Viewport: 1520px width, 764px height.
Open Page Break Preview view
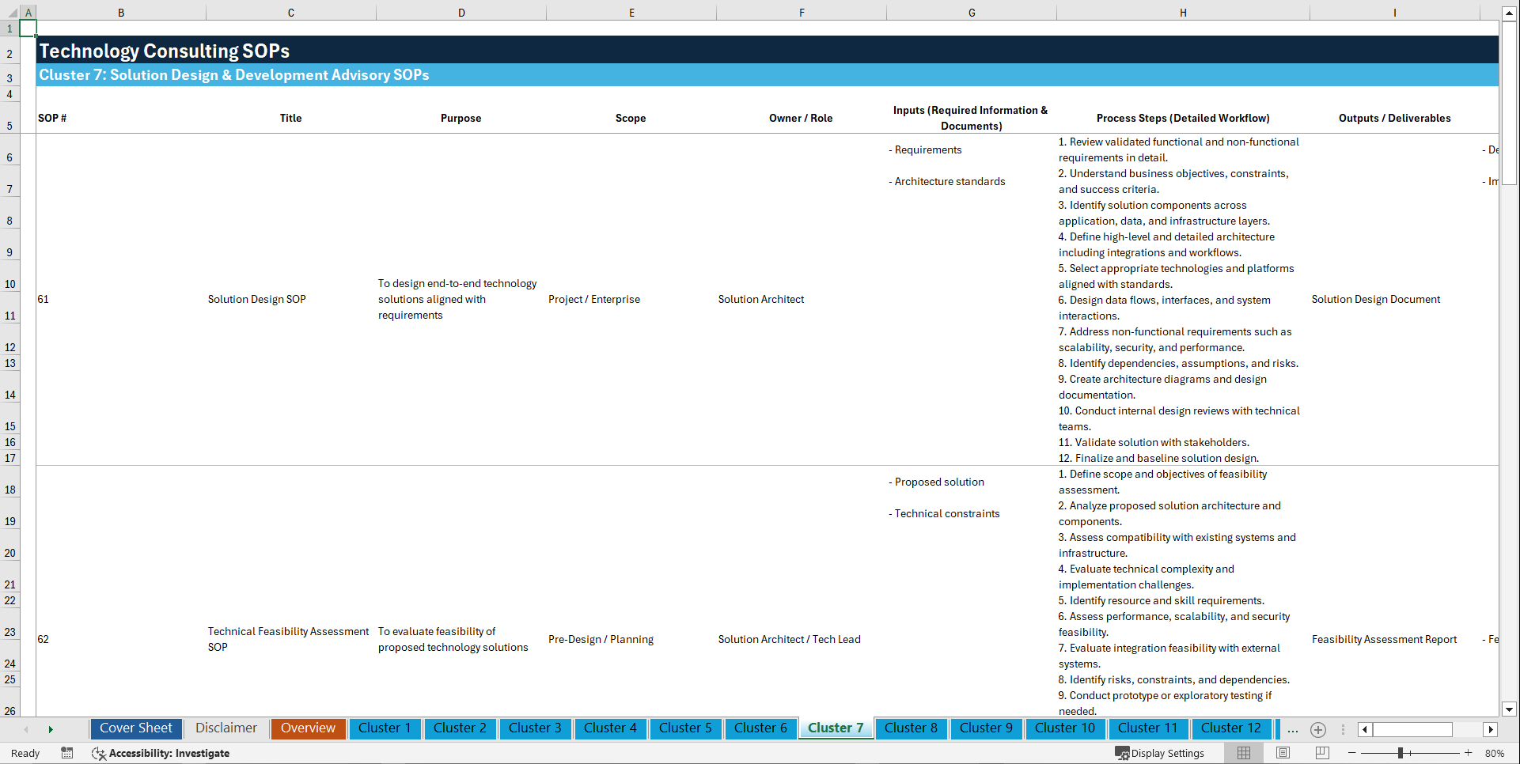(1321, 753)
